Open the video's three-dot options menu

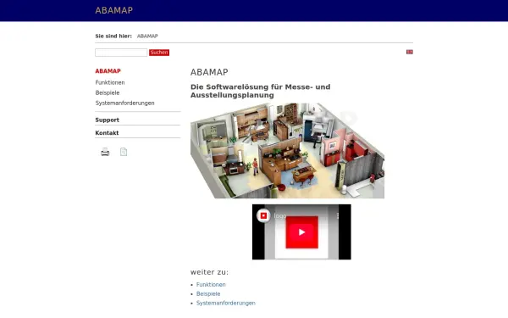tap(338, 215)
